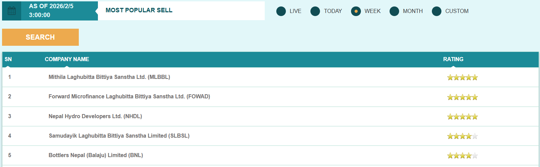Click the RATING column header
Viewport: 540px width, 167px height.
(x=453, y=59)
